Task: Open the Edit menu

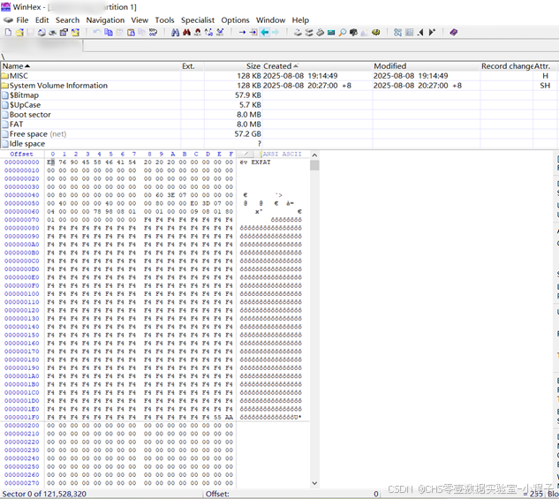Action: tap(42, 20)
